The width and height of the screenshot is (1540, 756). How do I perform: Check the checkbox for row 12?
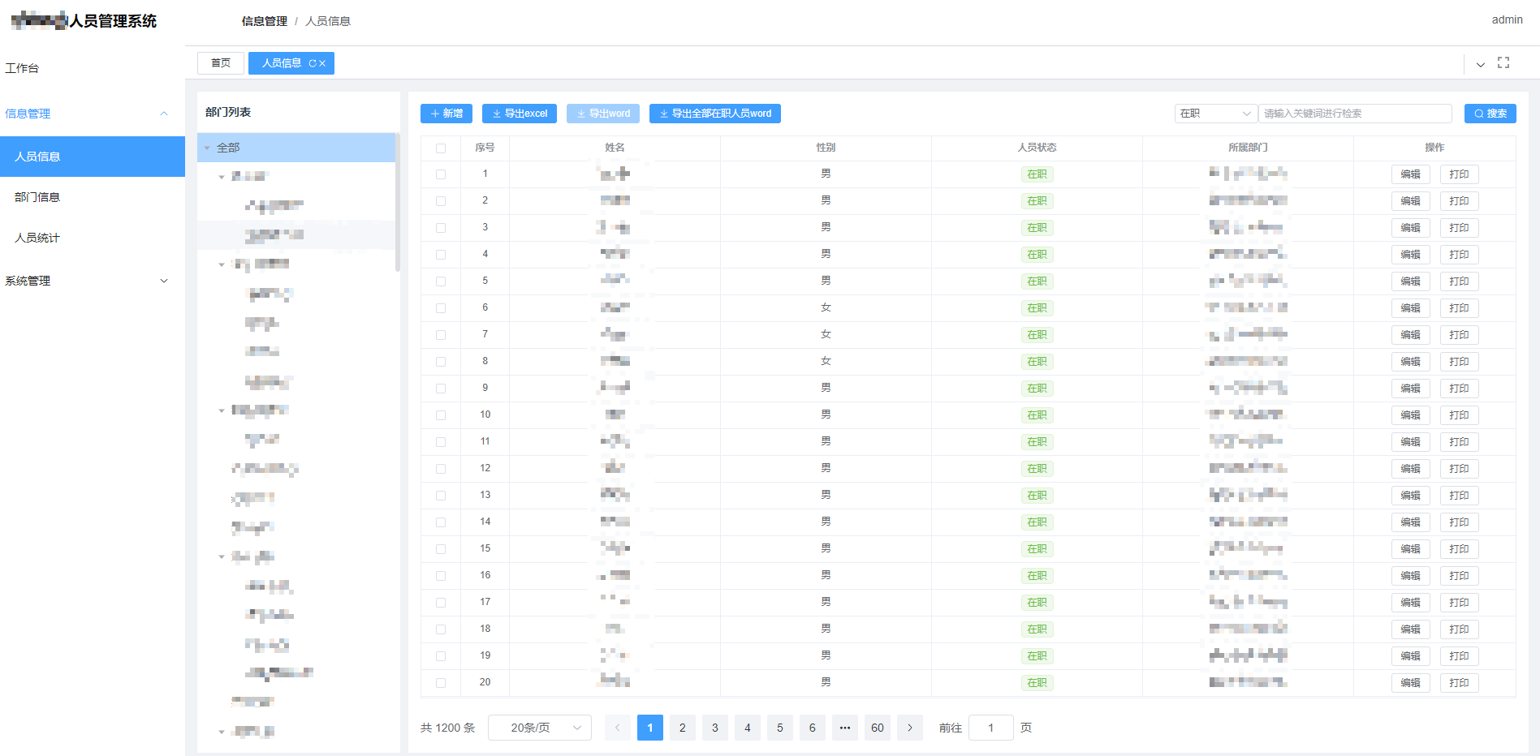click(x=441, y=469)
